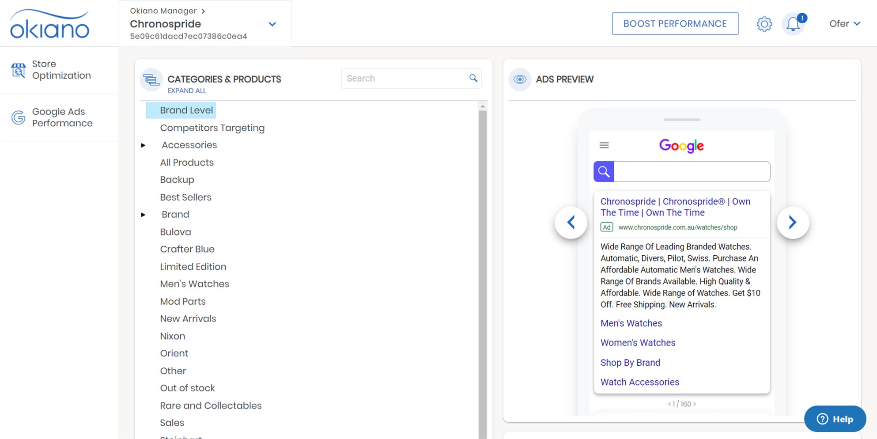This screenshot has height=439, width=877.
Task: Select Bulova category
Action: point(175,232)
